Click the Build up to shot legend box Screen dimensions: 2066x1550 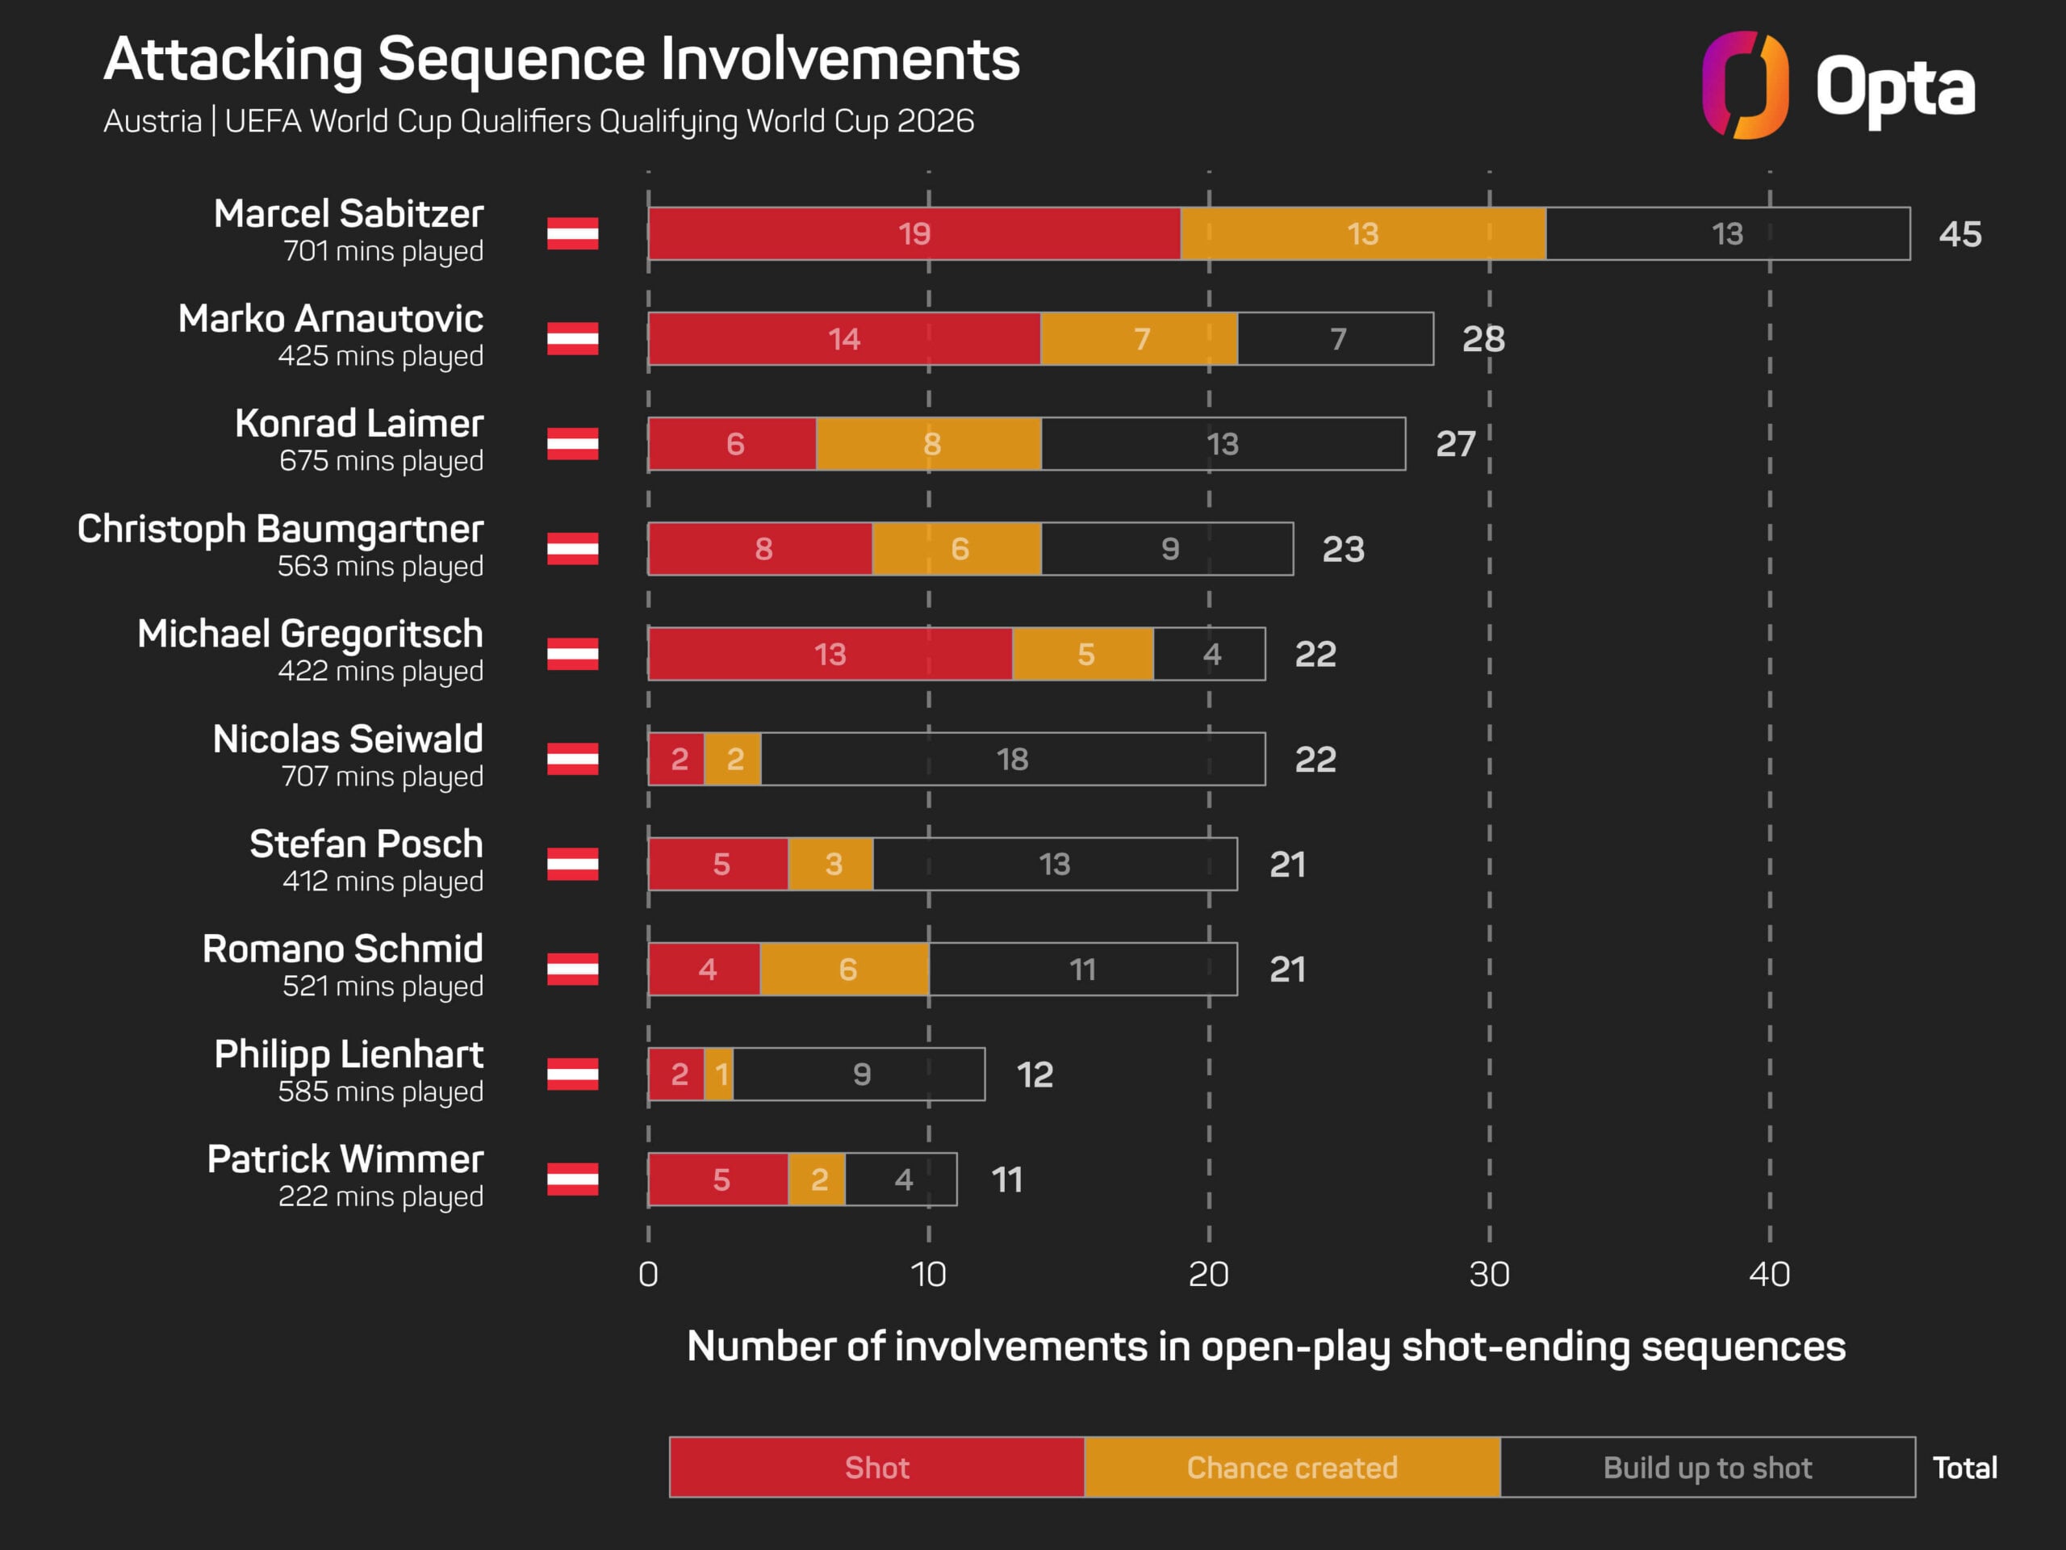click(1708, 1467)
